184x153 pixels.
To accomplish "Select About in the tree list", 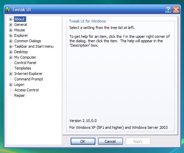I will 20,19.
